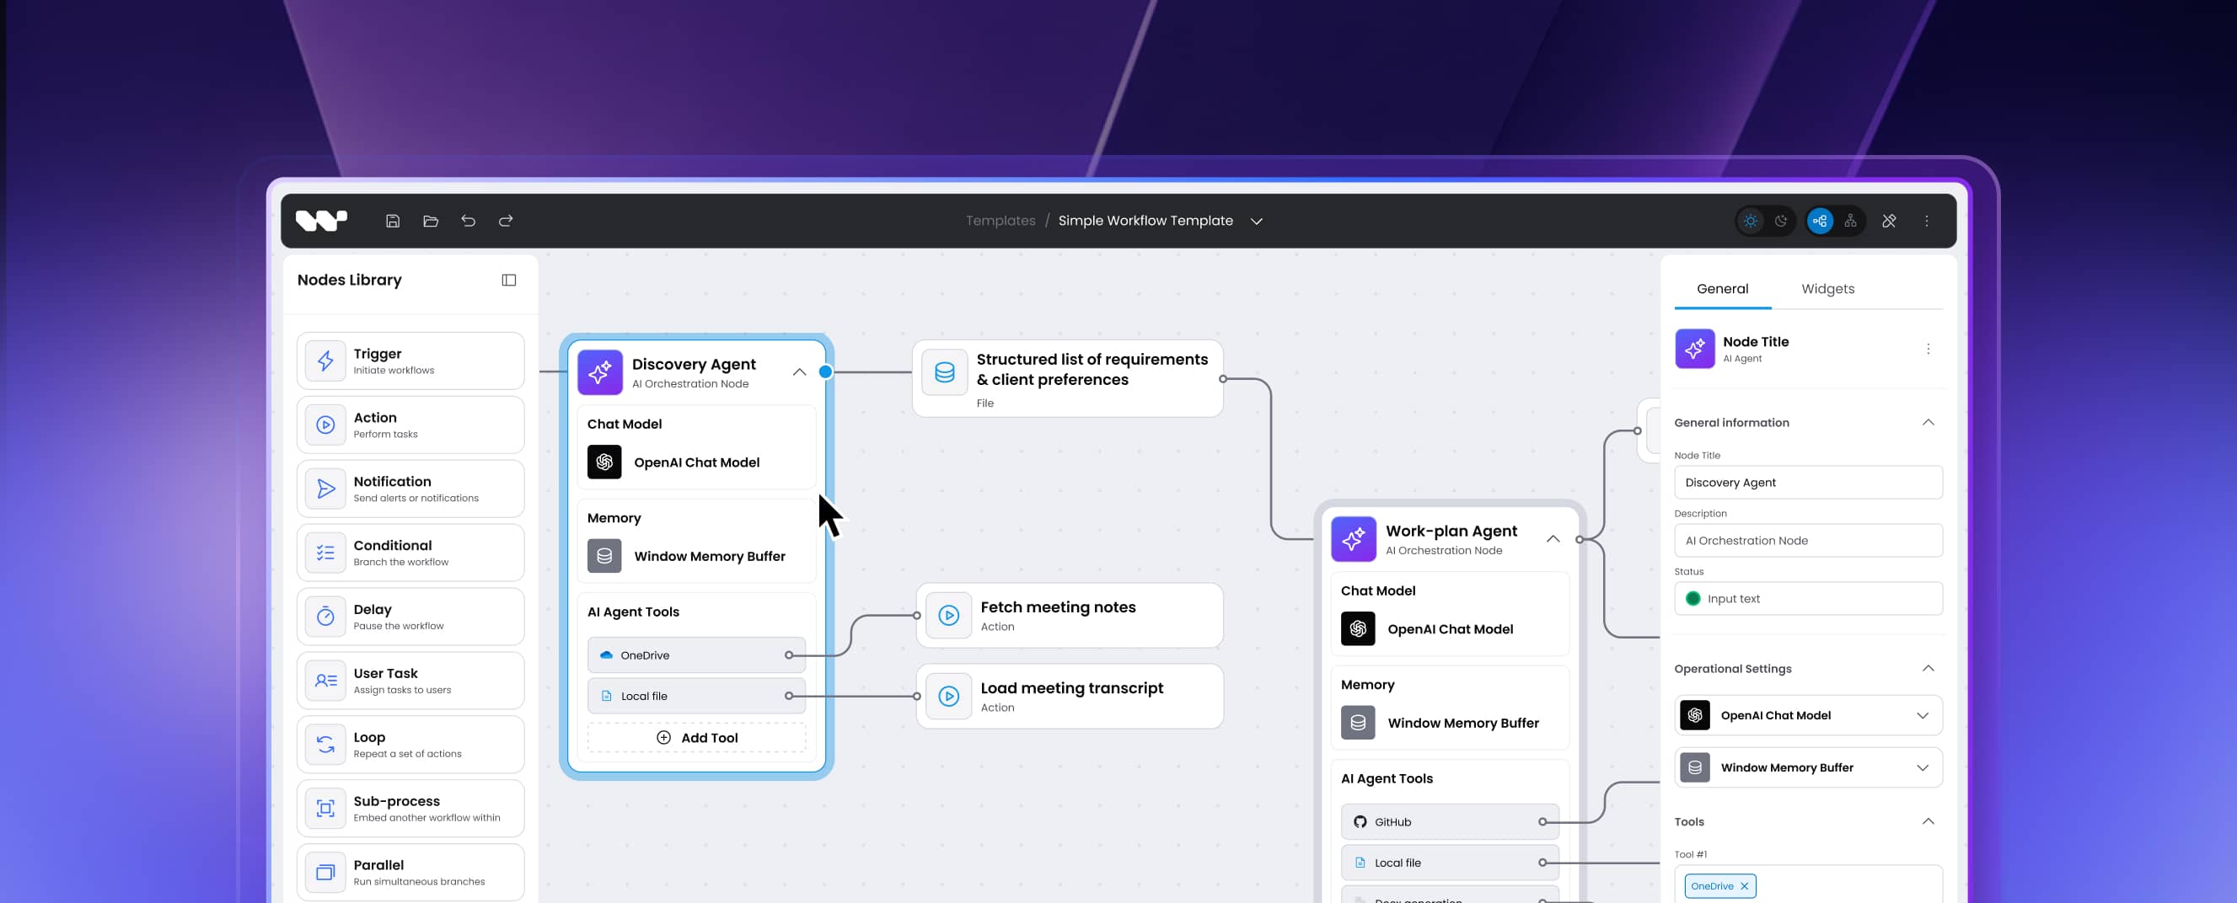Click the Node Title input field

pyautogui.click(x=1808, y=482)
